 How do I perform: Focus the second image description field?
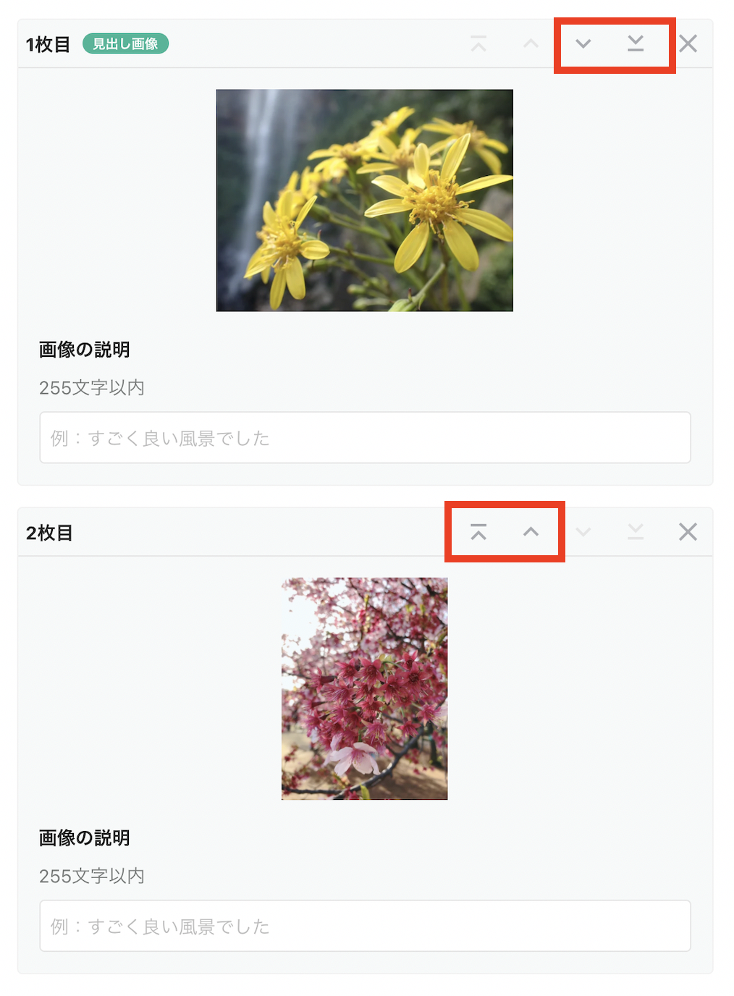click(x=366, y=926)
